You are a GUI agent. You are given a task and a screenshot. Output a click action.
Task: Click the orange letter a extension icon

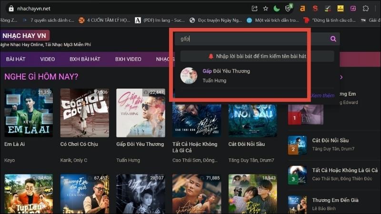[302, 8]
